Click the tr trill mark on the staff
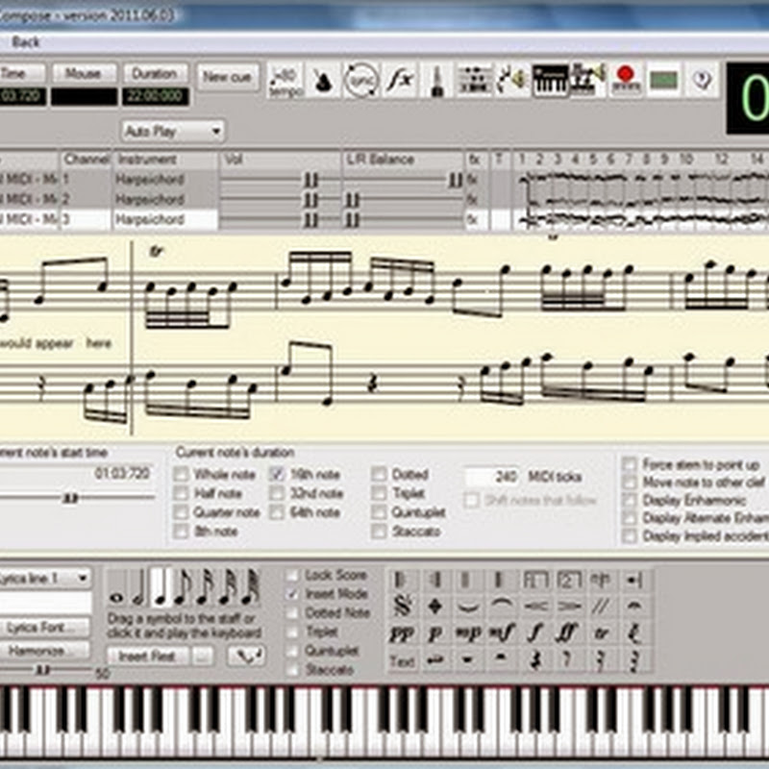769x769 pixels. tap(156, 251)
